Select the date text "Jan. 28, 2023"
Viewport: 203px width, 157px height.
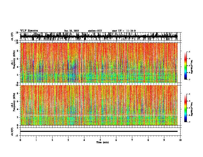click(72, 31)
